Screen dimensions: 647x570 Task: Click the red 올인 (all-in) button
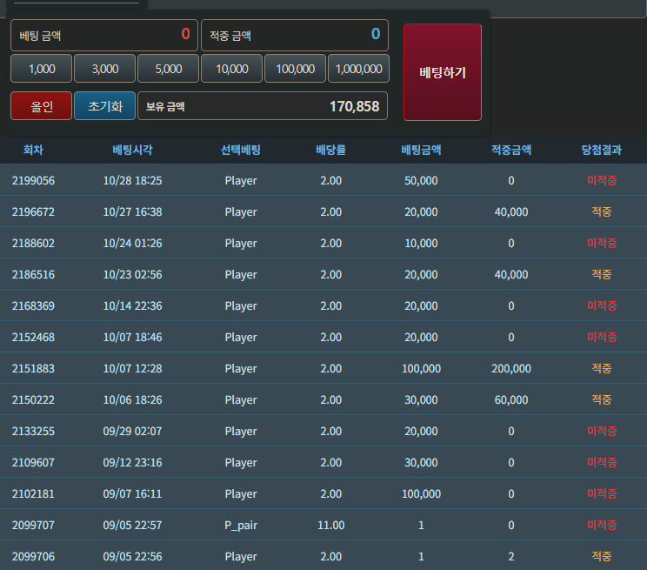coord(41,106)
